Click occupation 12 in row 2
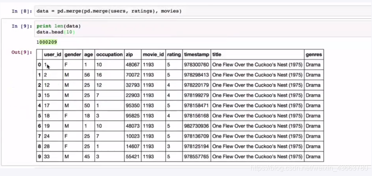The height and width of the screenshot is (176, 372). (99, 85)
